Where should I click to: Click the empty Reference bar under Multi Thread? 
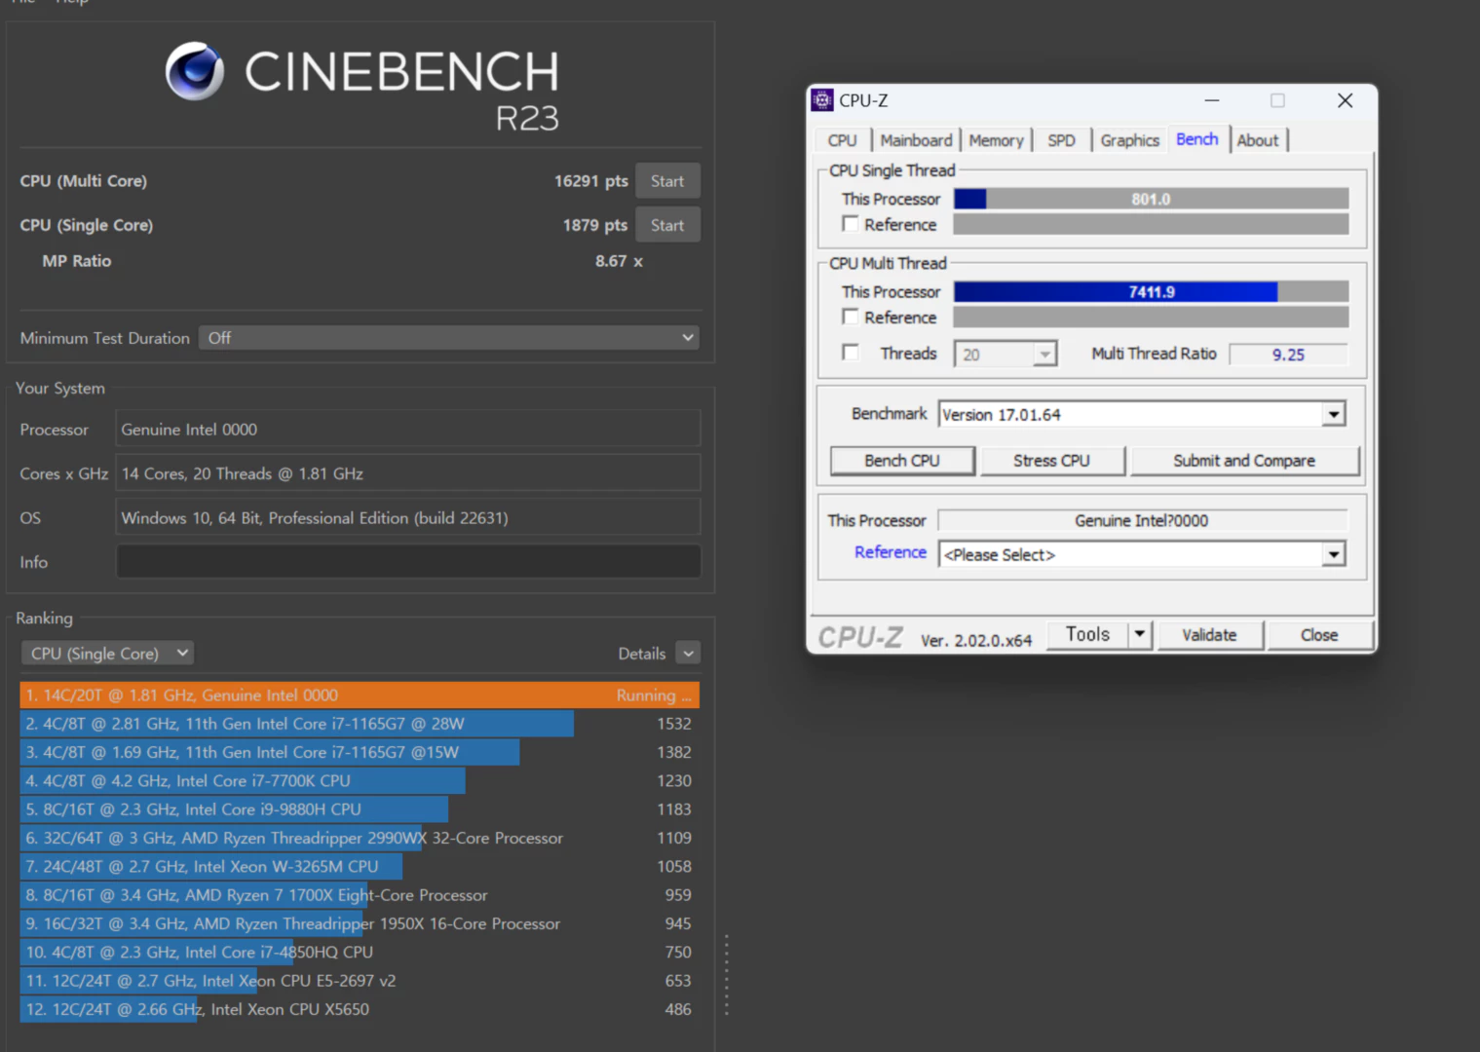click(1151, 318)
